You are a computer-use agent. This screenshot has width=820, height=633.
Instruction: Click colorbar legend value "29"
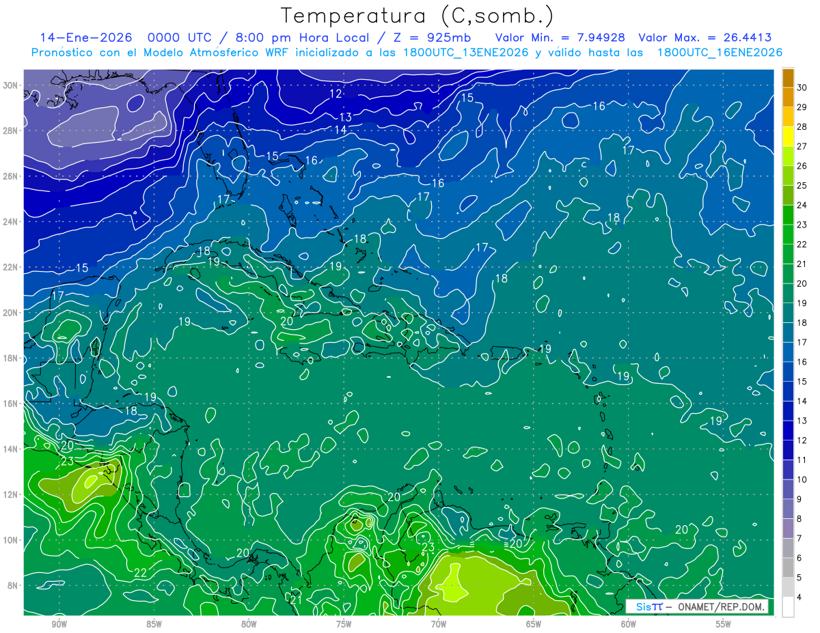pyautogui.click(x=802, y=107)
